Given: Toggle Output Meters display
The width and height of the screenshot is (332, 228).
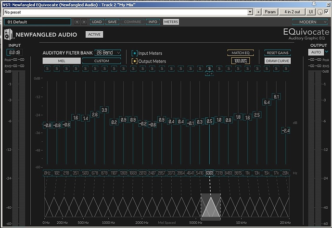Looking at the screenshot, I should (134, 61).
